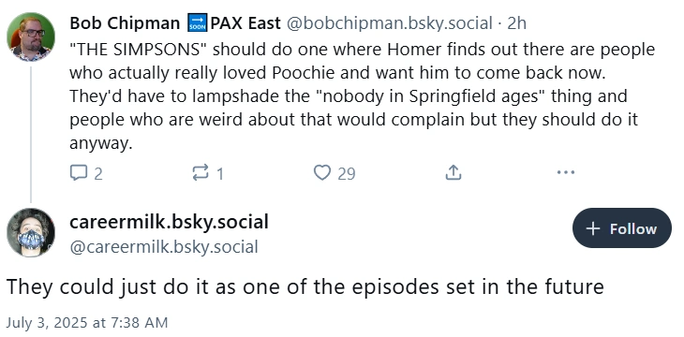
Task: Click careermilk's masked profile avatar
Action: click(31, 232)
